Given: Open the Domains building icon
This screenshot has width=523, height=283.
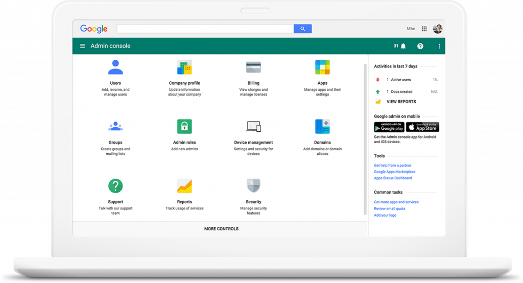Looking at the screenshot, I should click(322, 127).
